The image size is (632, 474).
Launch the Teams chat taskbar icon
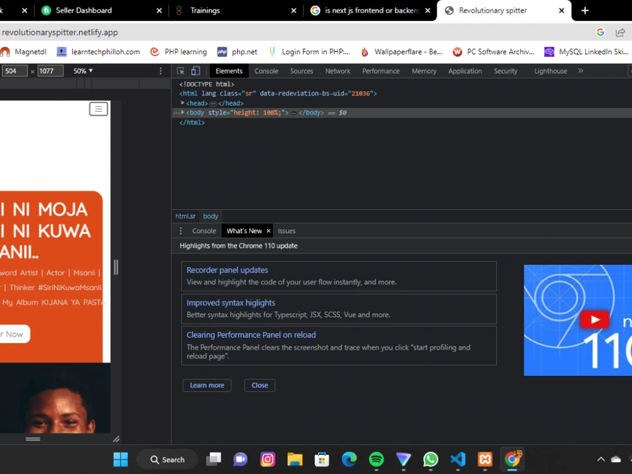tap(241, 459)
